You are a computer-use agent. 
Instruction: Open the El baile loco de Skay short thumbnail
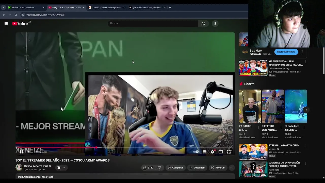pos(296,106)
